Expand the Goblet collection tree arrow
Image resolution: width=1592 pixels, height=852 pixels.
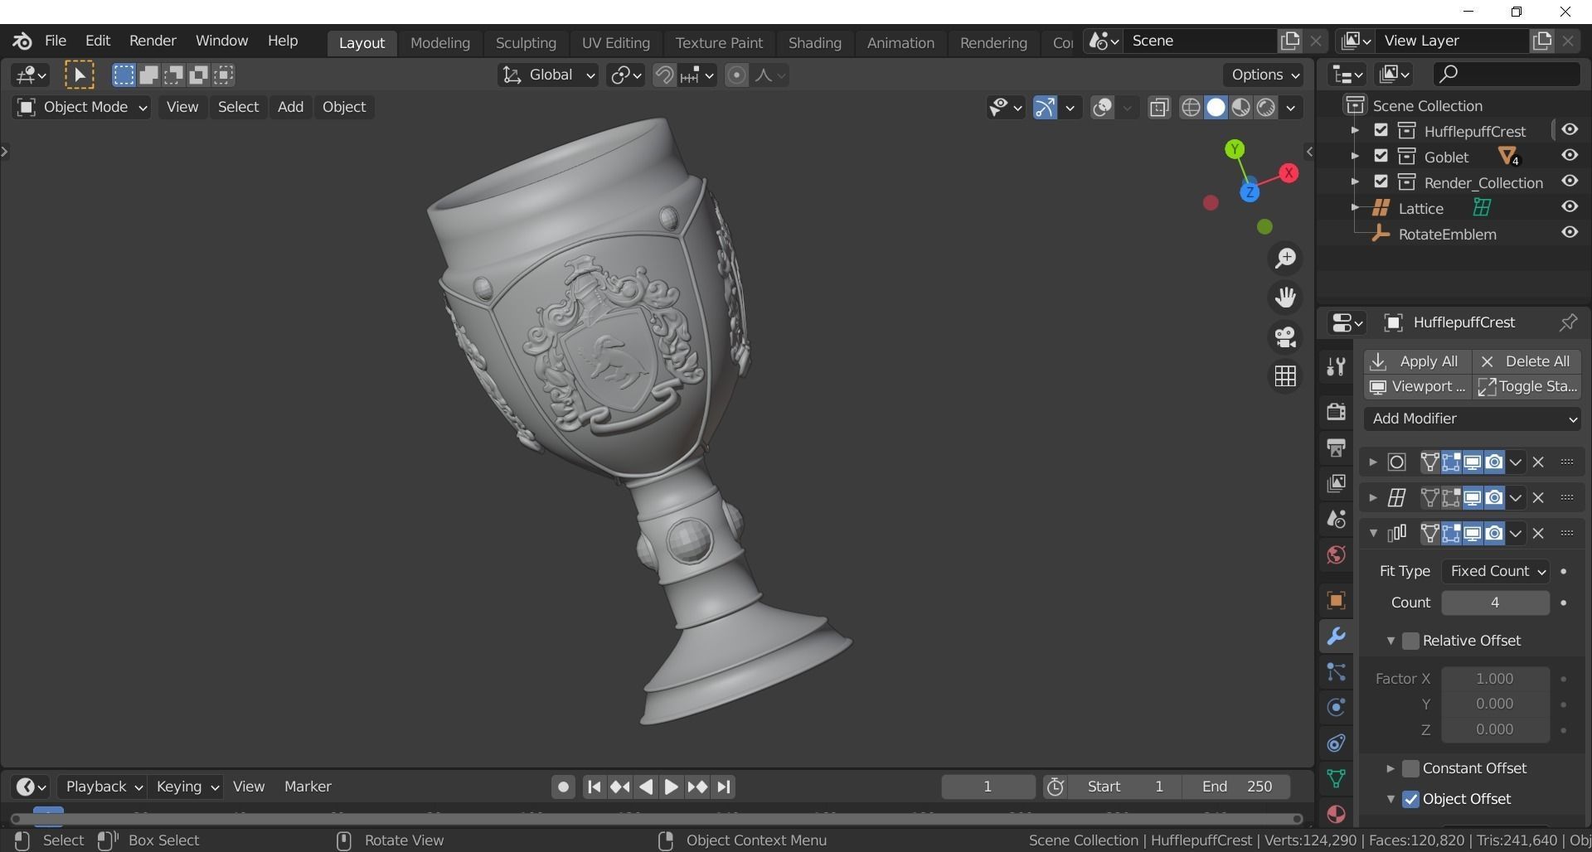(x=1354, y=156)
